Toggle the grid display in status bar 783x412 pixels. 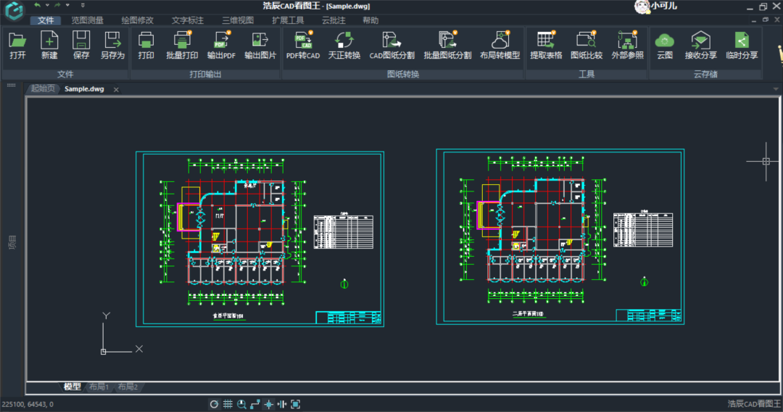[228, 404]
